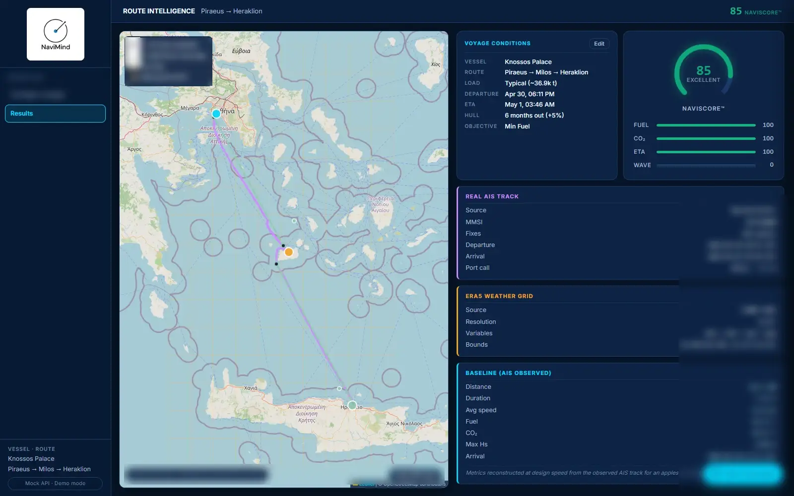
Task: Select the green Heraklion arrival marker
Action: pyautogui.click(x=352, y=405)
